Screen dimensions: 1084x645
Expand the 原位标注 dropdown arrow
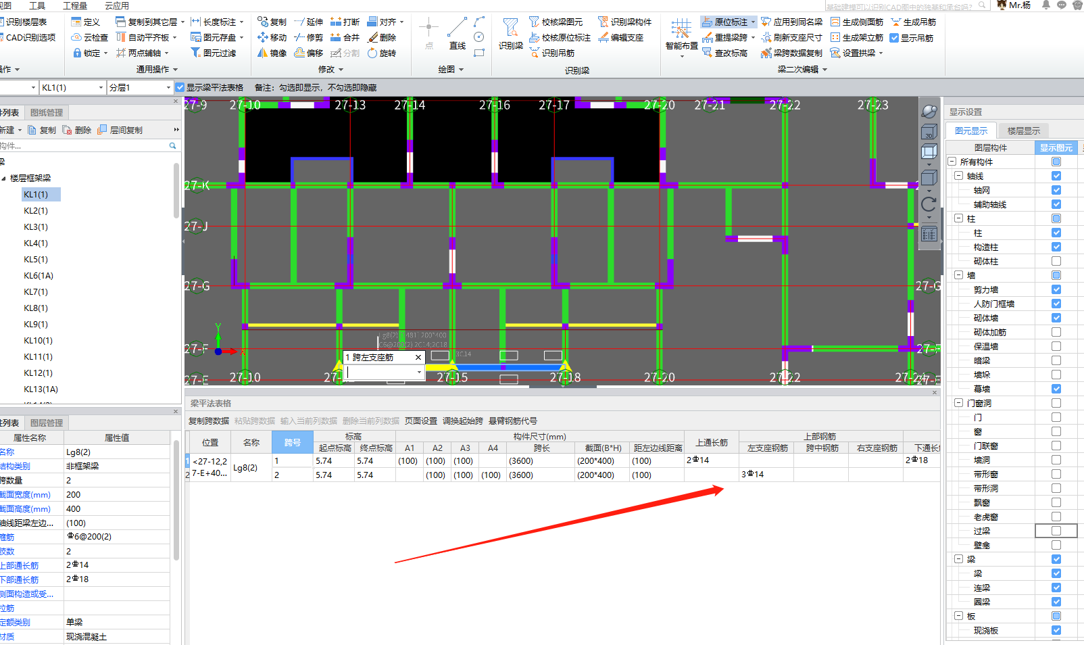(754, 22)
